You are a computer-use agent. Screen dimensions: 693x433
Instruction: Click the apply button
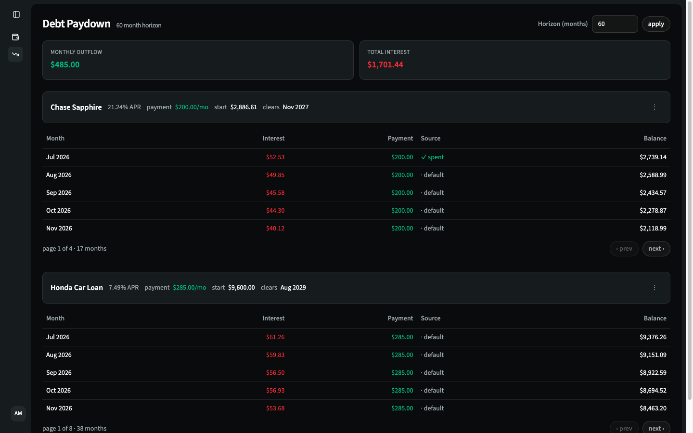656,24
